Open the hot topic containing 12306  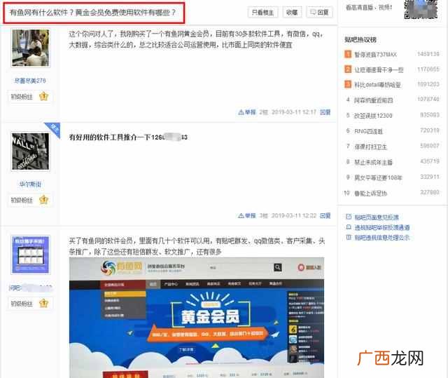coord(373,116)
